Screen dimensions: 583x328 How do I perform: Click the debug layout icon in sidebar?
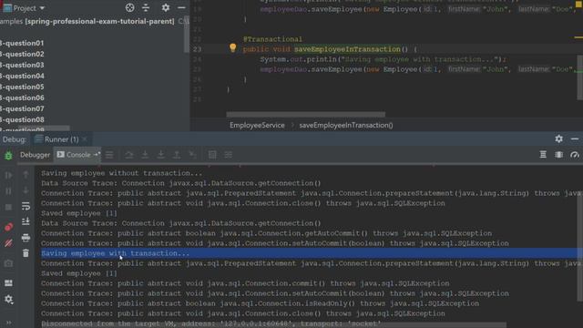(8, 283)
